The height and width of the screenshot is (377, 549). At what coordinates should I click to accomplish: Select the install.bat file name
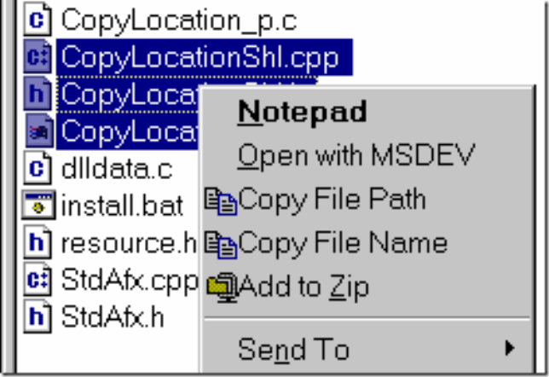click(x=122, y=206)
